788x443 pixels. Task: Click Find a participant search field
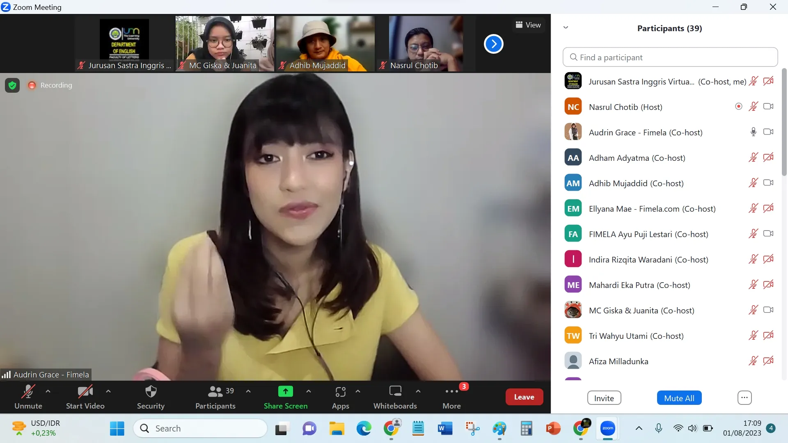pos(670,57)
